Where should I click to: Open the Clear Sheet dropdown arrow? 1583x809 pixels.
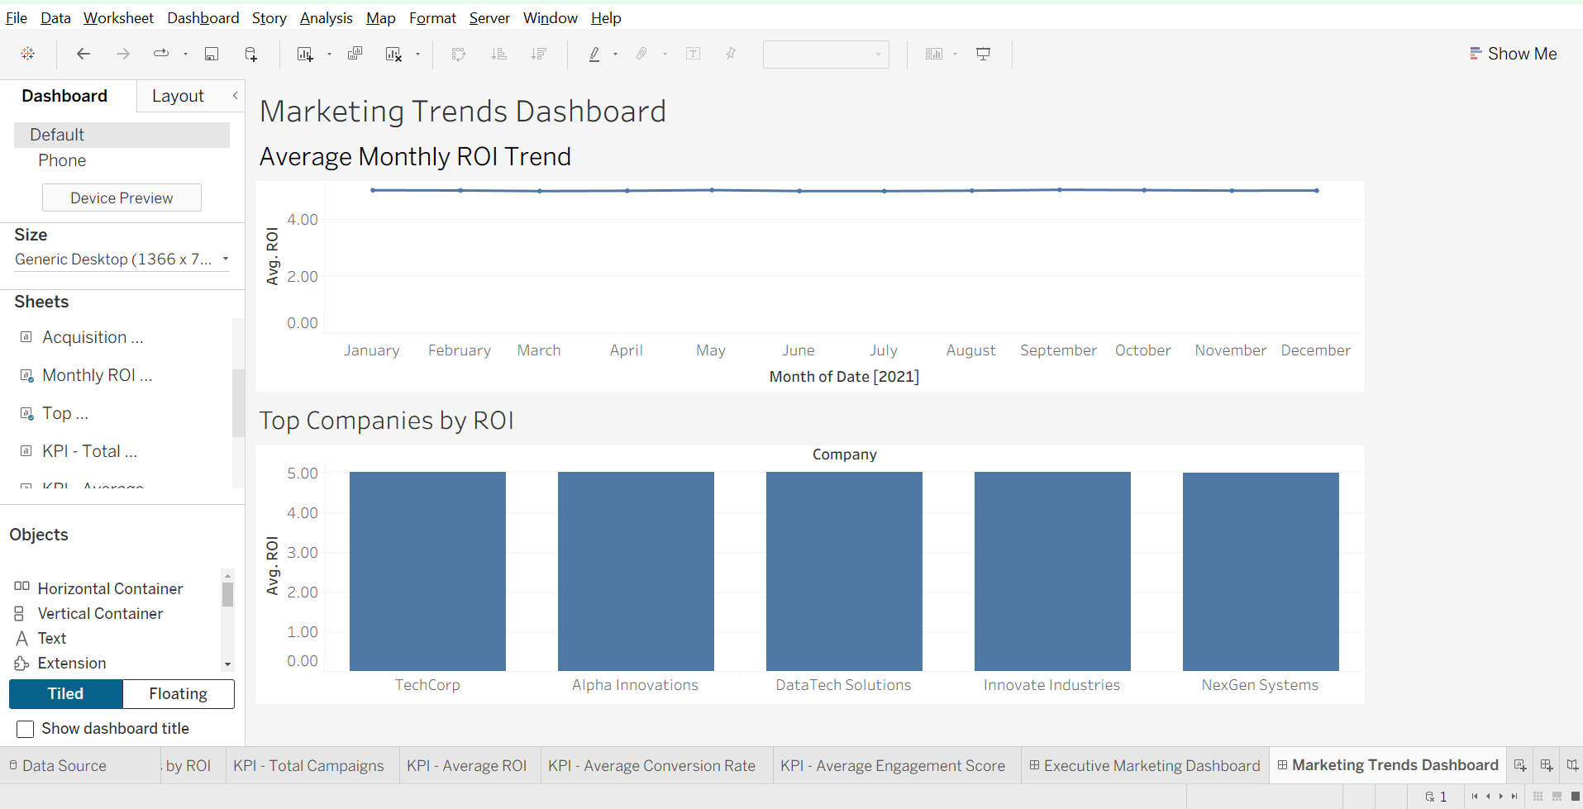417,55
